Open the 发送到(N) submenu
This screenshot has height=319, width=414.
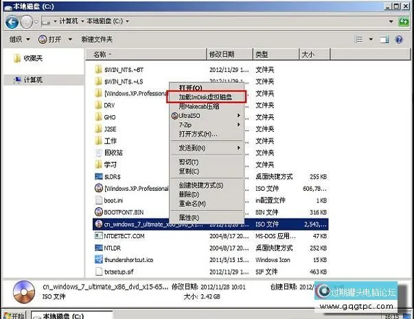(207, 148)
